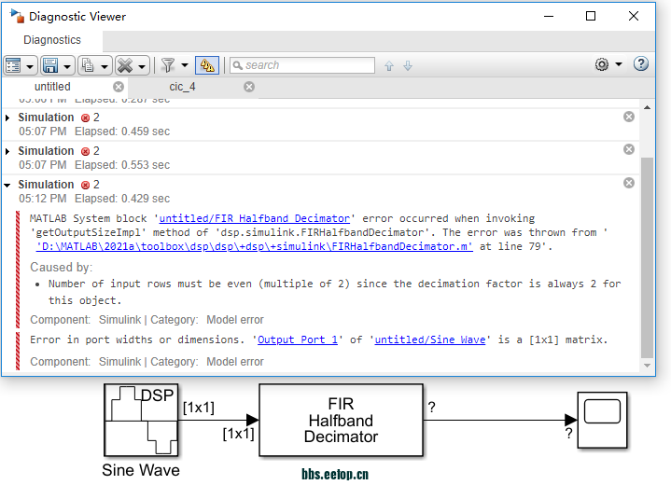
Task: Close the cic_4 tab
Action: (x=249, y=87)
